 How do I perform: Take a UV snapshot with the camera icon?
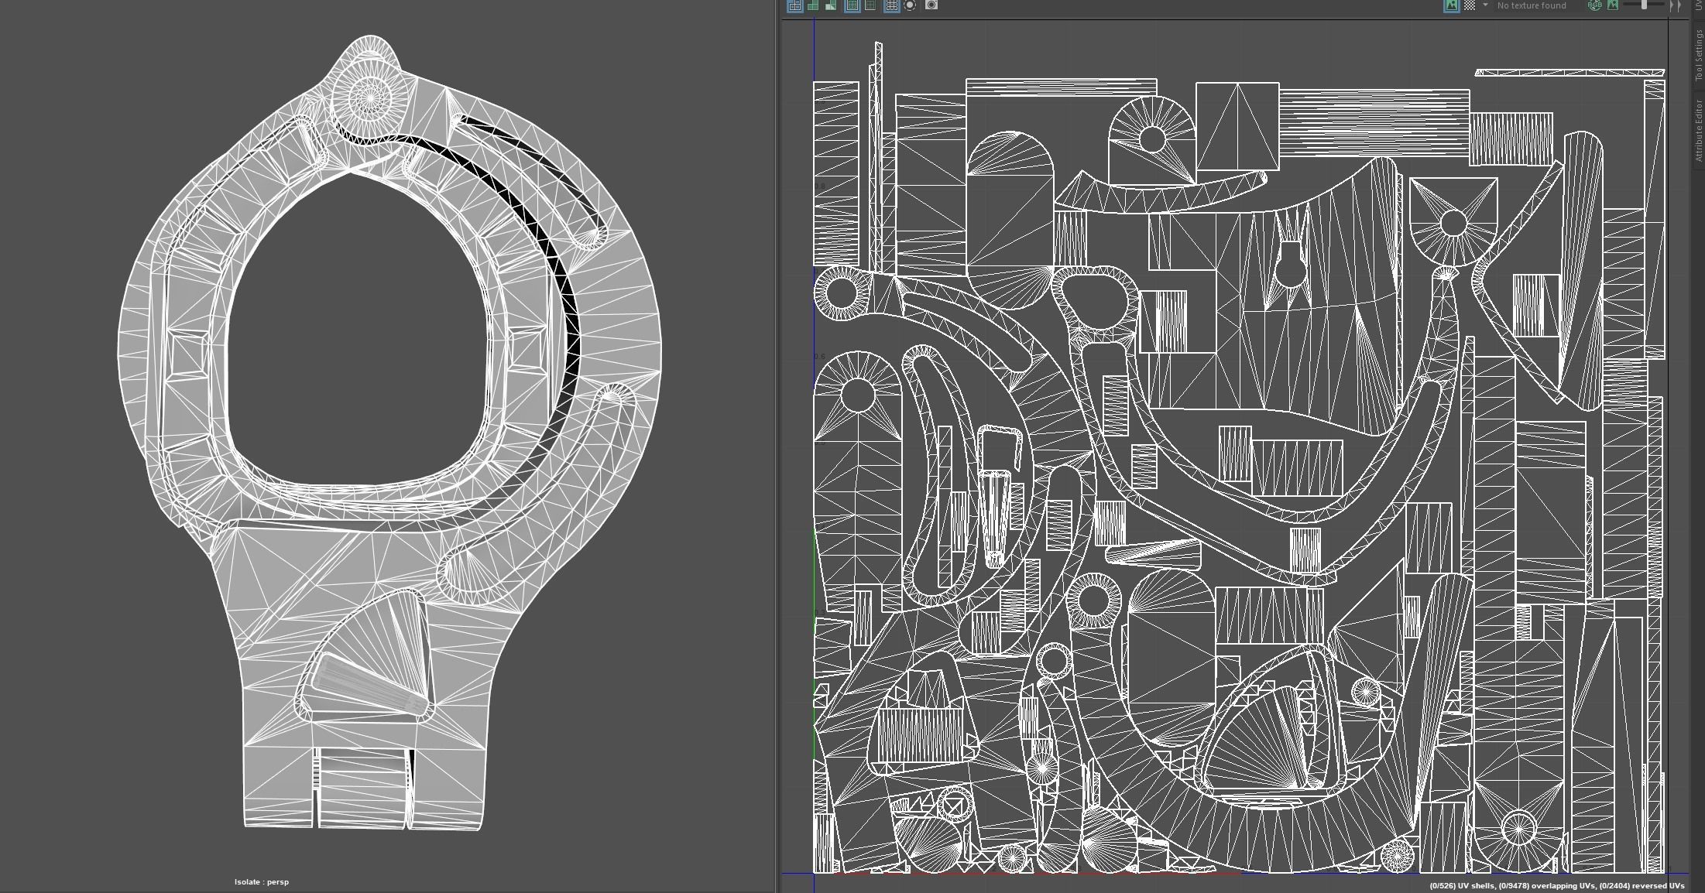(931, 5)
